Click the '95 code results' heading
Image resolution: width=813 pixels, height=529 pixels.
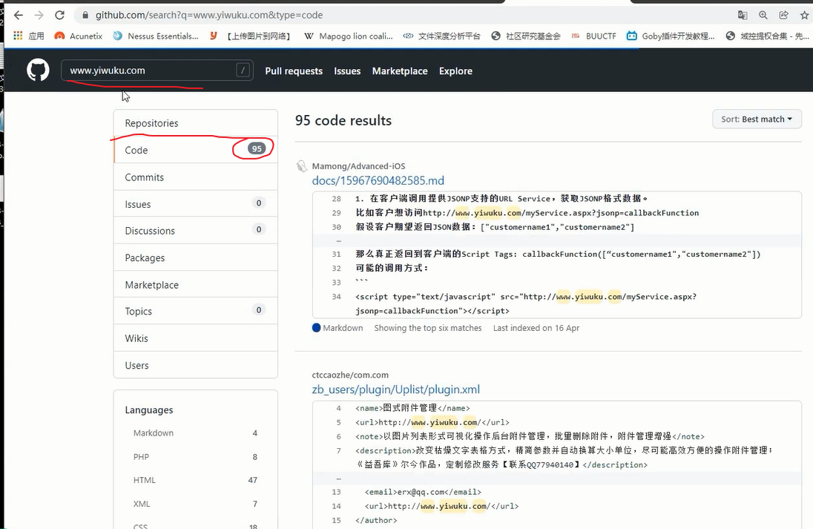(x=343, y=120)
